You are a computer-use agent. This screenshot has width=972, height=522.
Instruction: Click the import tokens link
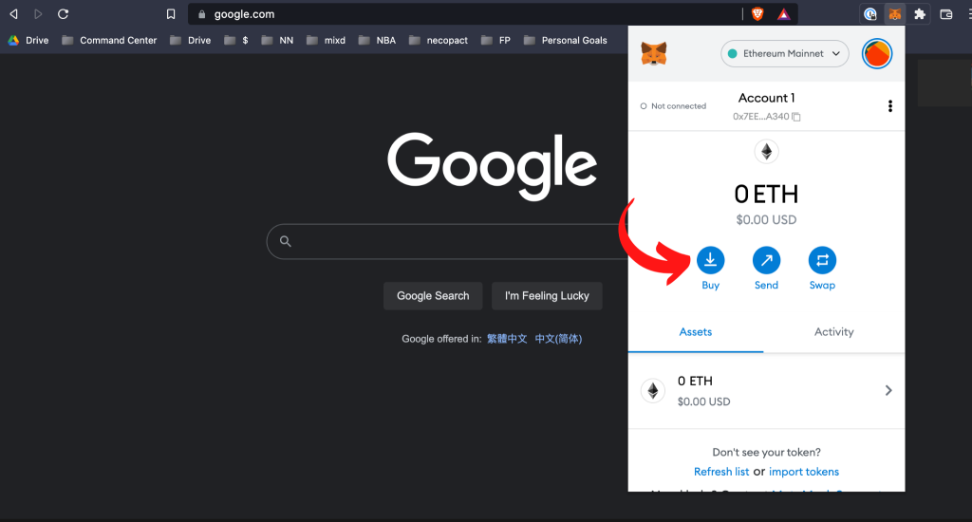pyautogui.click(x=803, y=472)
